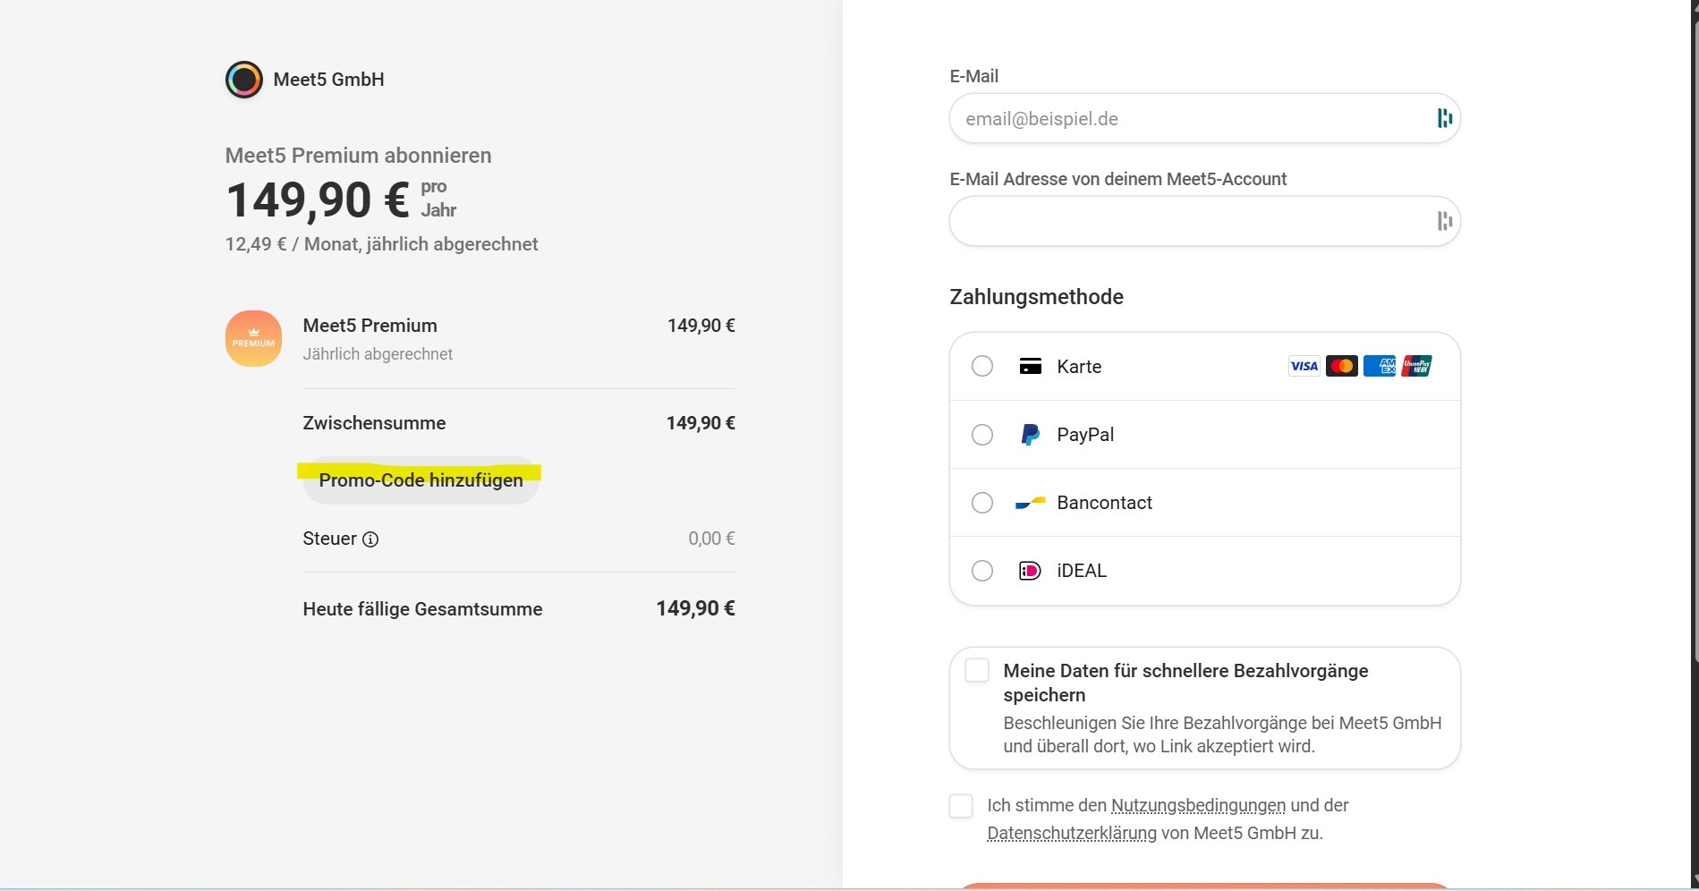Image resolution: width=1699 pixels, height=891 pixels.
Task: Open the Nutzungsbedingungen link
Action: tap(1198, 805)
